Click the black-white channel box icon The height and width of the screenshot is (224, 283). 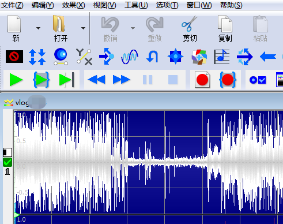click(x=7, y=152)
